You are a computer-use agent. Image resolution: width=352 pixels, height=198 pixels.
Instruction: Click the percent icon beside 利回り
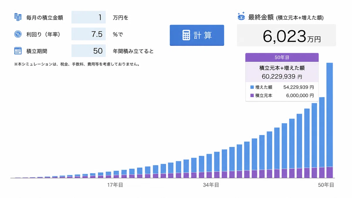[18, 34]
